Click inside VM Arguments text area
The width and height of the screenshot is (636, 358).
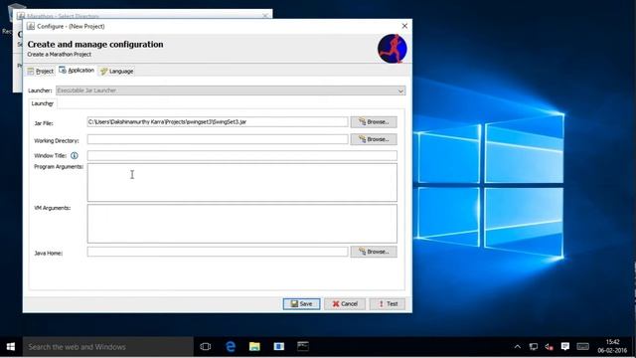pyautogui.click(x=242, y=224)
